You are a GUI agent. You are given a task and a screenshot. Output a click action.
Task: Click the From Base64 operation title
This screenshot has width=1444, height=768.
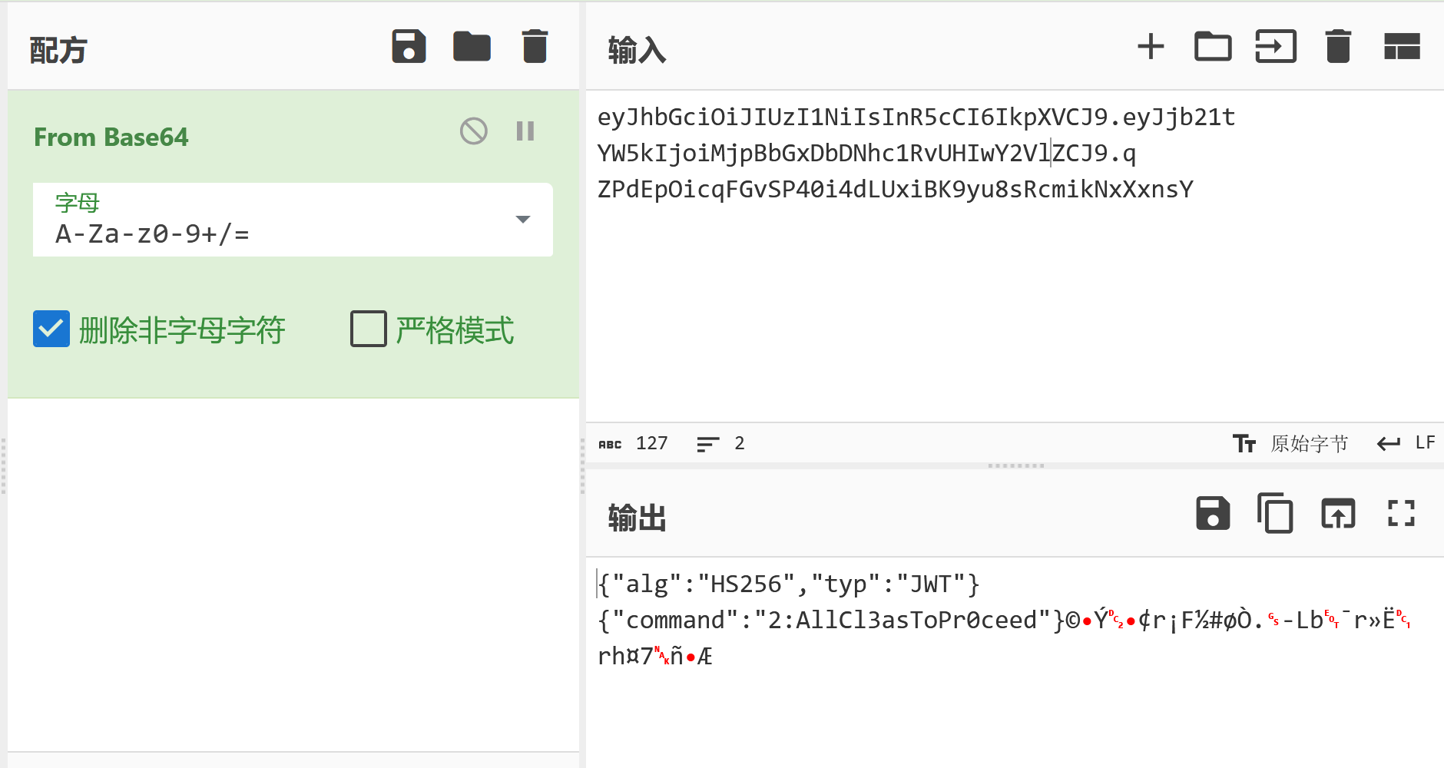[111, 137]
